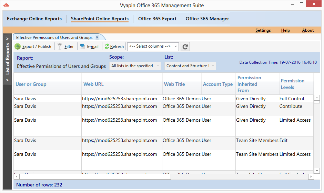Click Team Site Members in the Edit row
This screenshot has height=193, width=324.
click(257, 140)
